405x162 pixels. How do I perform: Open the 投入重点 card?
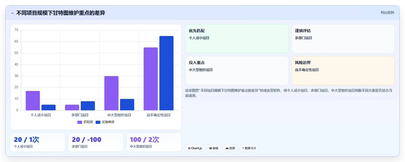point(237,71)
